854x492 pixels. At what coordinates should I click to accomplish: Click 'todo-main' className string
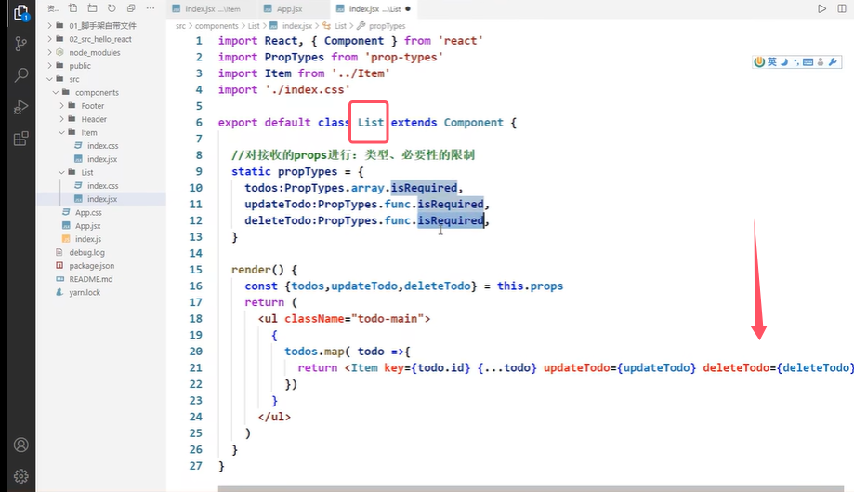coord(388,318)
